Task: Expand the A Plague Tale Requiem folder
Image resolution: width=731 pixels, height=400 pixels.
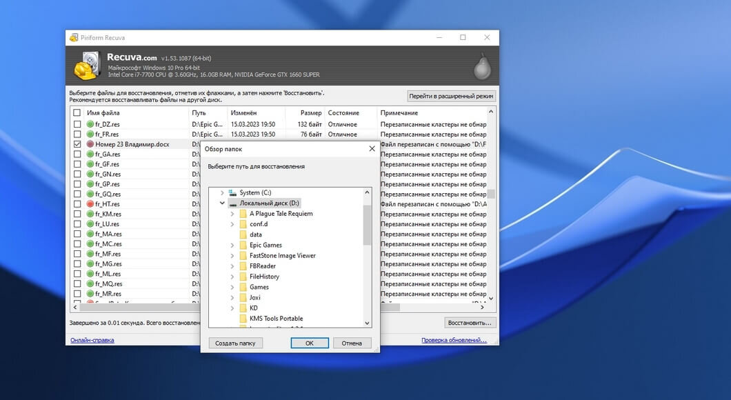Action: 232,214
